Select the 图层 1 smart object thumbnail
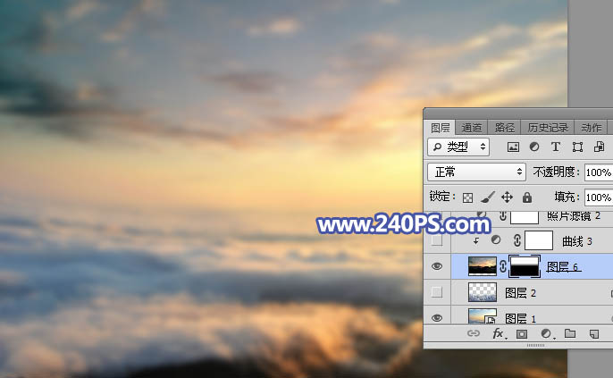The image size is (613, 378). click(x=483, y=315)
